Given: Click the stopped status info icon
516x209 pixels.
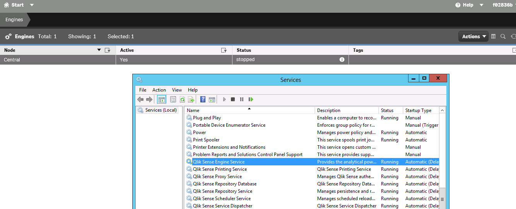Looking at the screenshot, I should point(342,59).
